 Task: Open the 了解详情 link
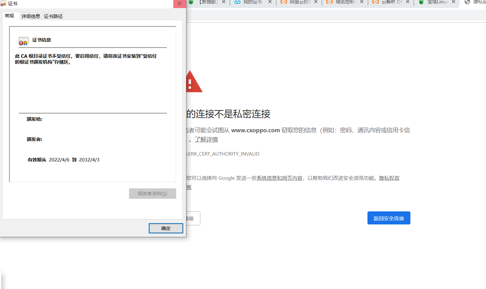(206, 139)
